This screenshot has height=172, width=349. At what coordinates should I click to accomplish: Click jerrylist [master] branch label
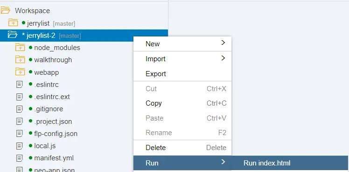pyautogui.click(x=64, y=23)
